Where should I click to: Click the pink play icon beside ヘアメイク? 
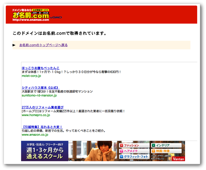click(122, 151)
